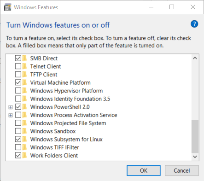Image resolution: width=204 pixels, height=181 pixels.
Task: Click the folder icon next to Windows Sandbox
Action: click(x=24, y=131)
